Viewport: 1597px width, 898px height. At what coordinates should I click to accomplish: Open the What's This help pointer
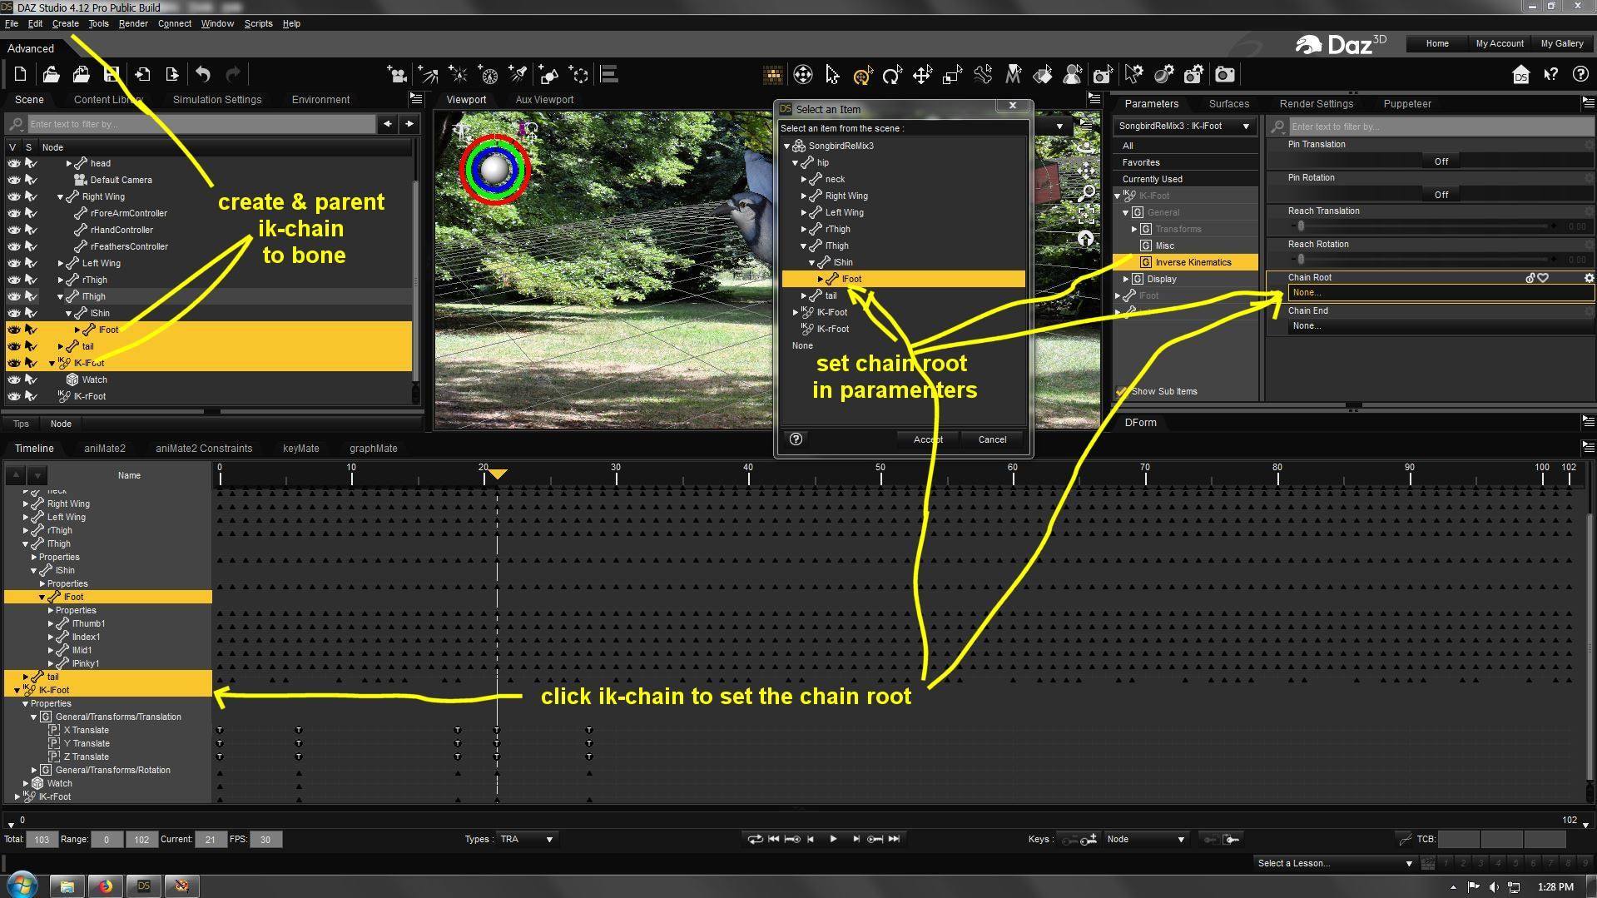[1550, 75]
